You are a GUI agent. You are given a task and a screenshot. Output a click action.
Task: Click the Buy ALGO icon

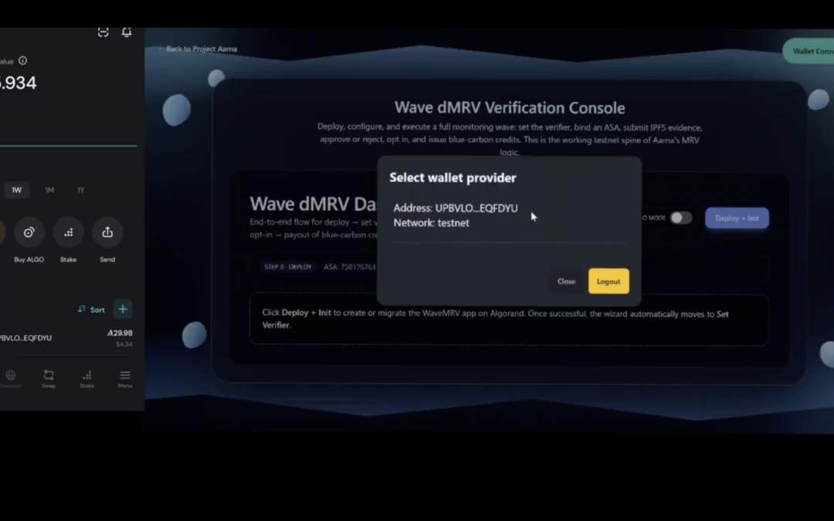pyautogui.click(x=29, y=232)
